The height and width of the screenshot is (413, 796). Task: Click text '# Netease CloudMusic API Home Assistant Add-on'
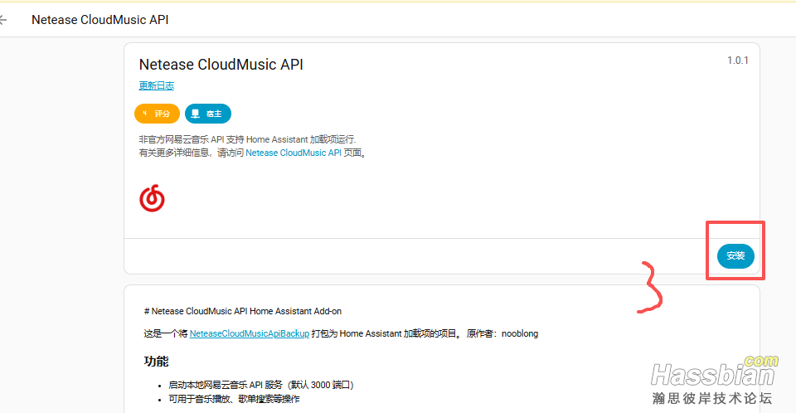click(243, 311)
